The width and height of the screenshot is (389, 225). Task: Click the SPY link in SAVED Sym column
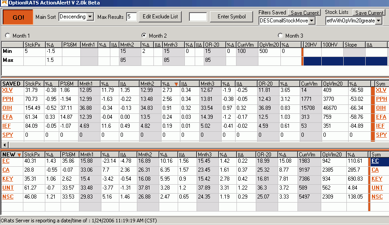(381, 135)
